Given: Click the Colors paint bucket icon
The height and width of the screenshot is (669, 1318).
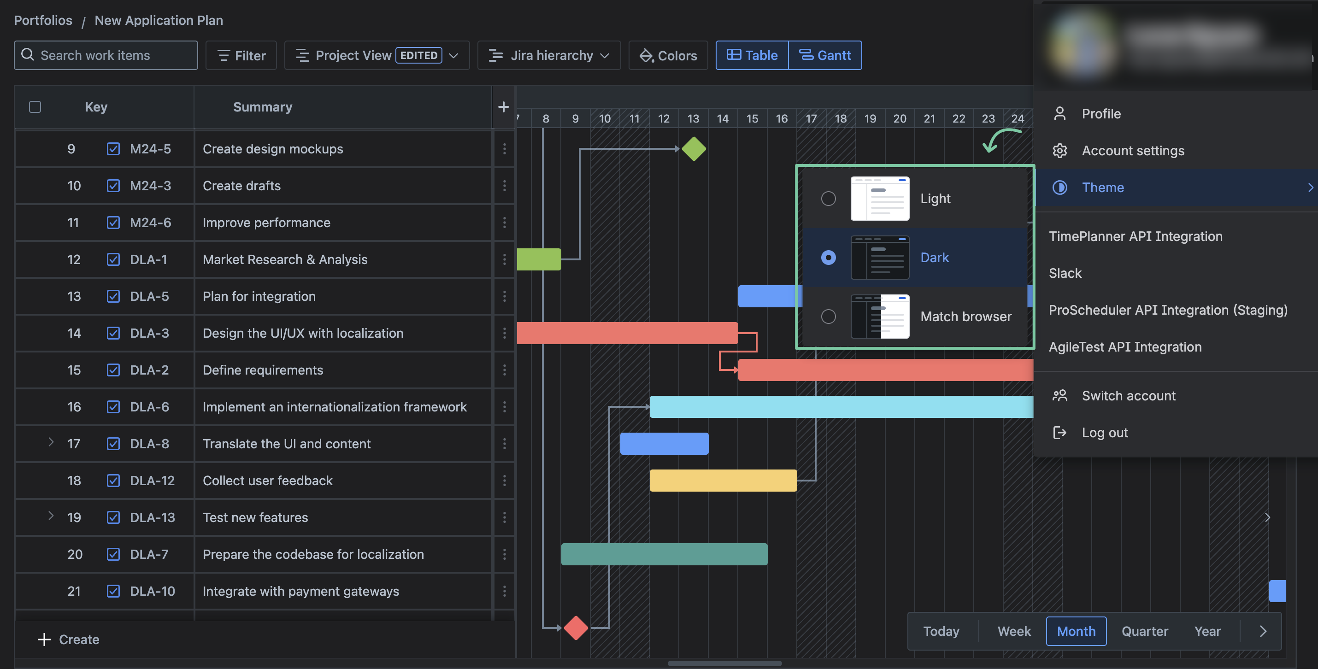Looking at the screenshot, I should (x=646, y=55).
